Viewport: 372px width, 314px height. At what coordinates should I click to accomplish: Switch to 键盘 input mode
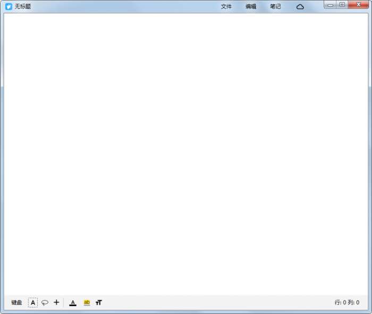(x=16, y=302)
